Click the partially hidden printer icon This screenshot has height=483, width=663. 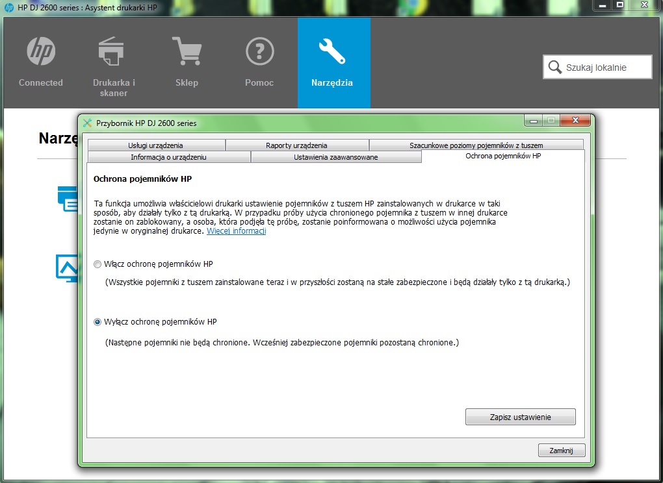coord(68,199)
